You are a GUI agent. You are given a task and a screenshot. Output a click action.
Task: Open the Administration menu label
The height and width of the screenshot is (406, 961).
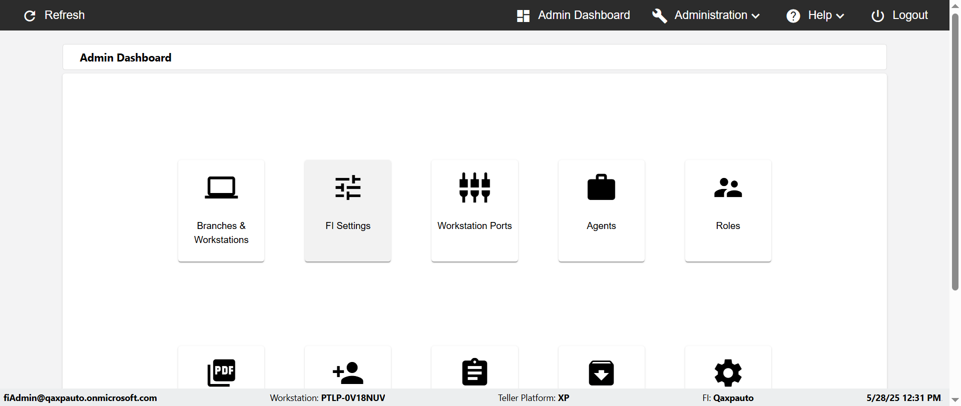pos(711,15)
